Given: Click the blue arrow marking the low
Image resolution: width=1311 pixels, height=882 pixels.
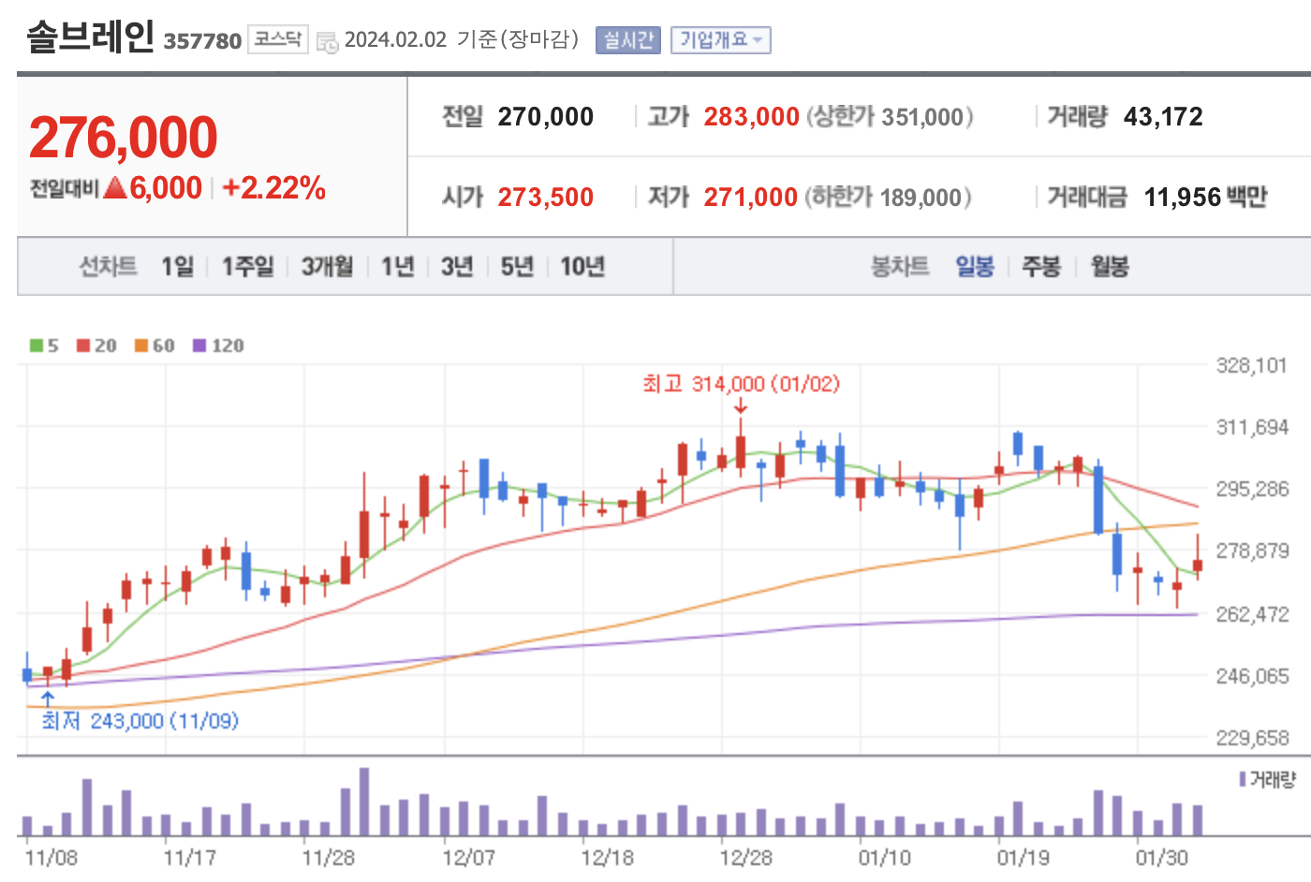Looking at the screenshot, I should tap(48, 698).
